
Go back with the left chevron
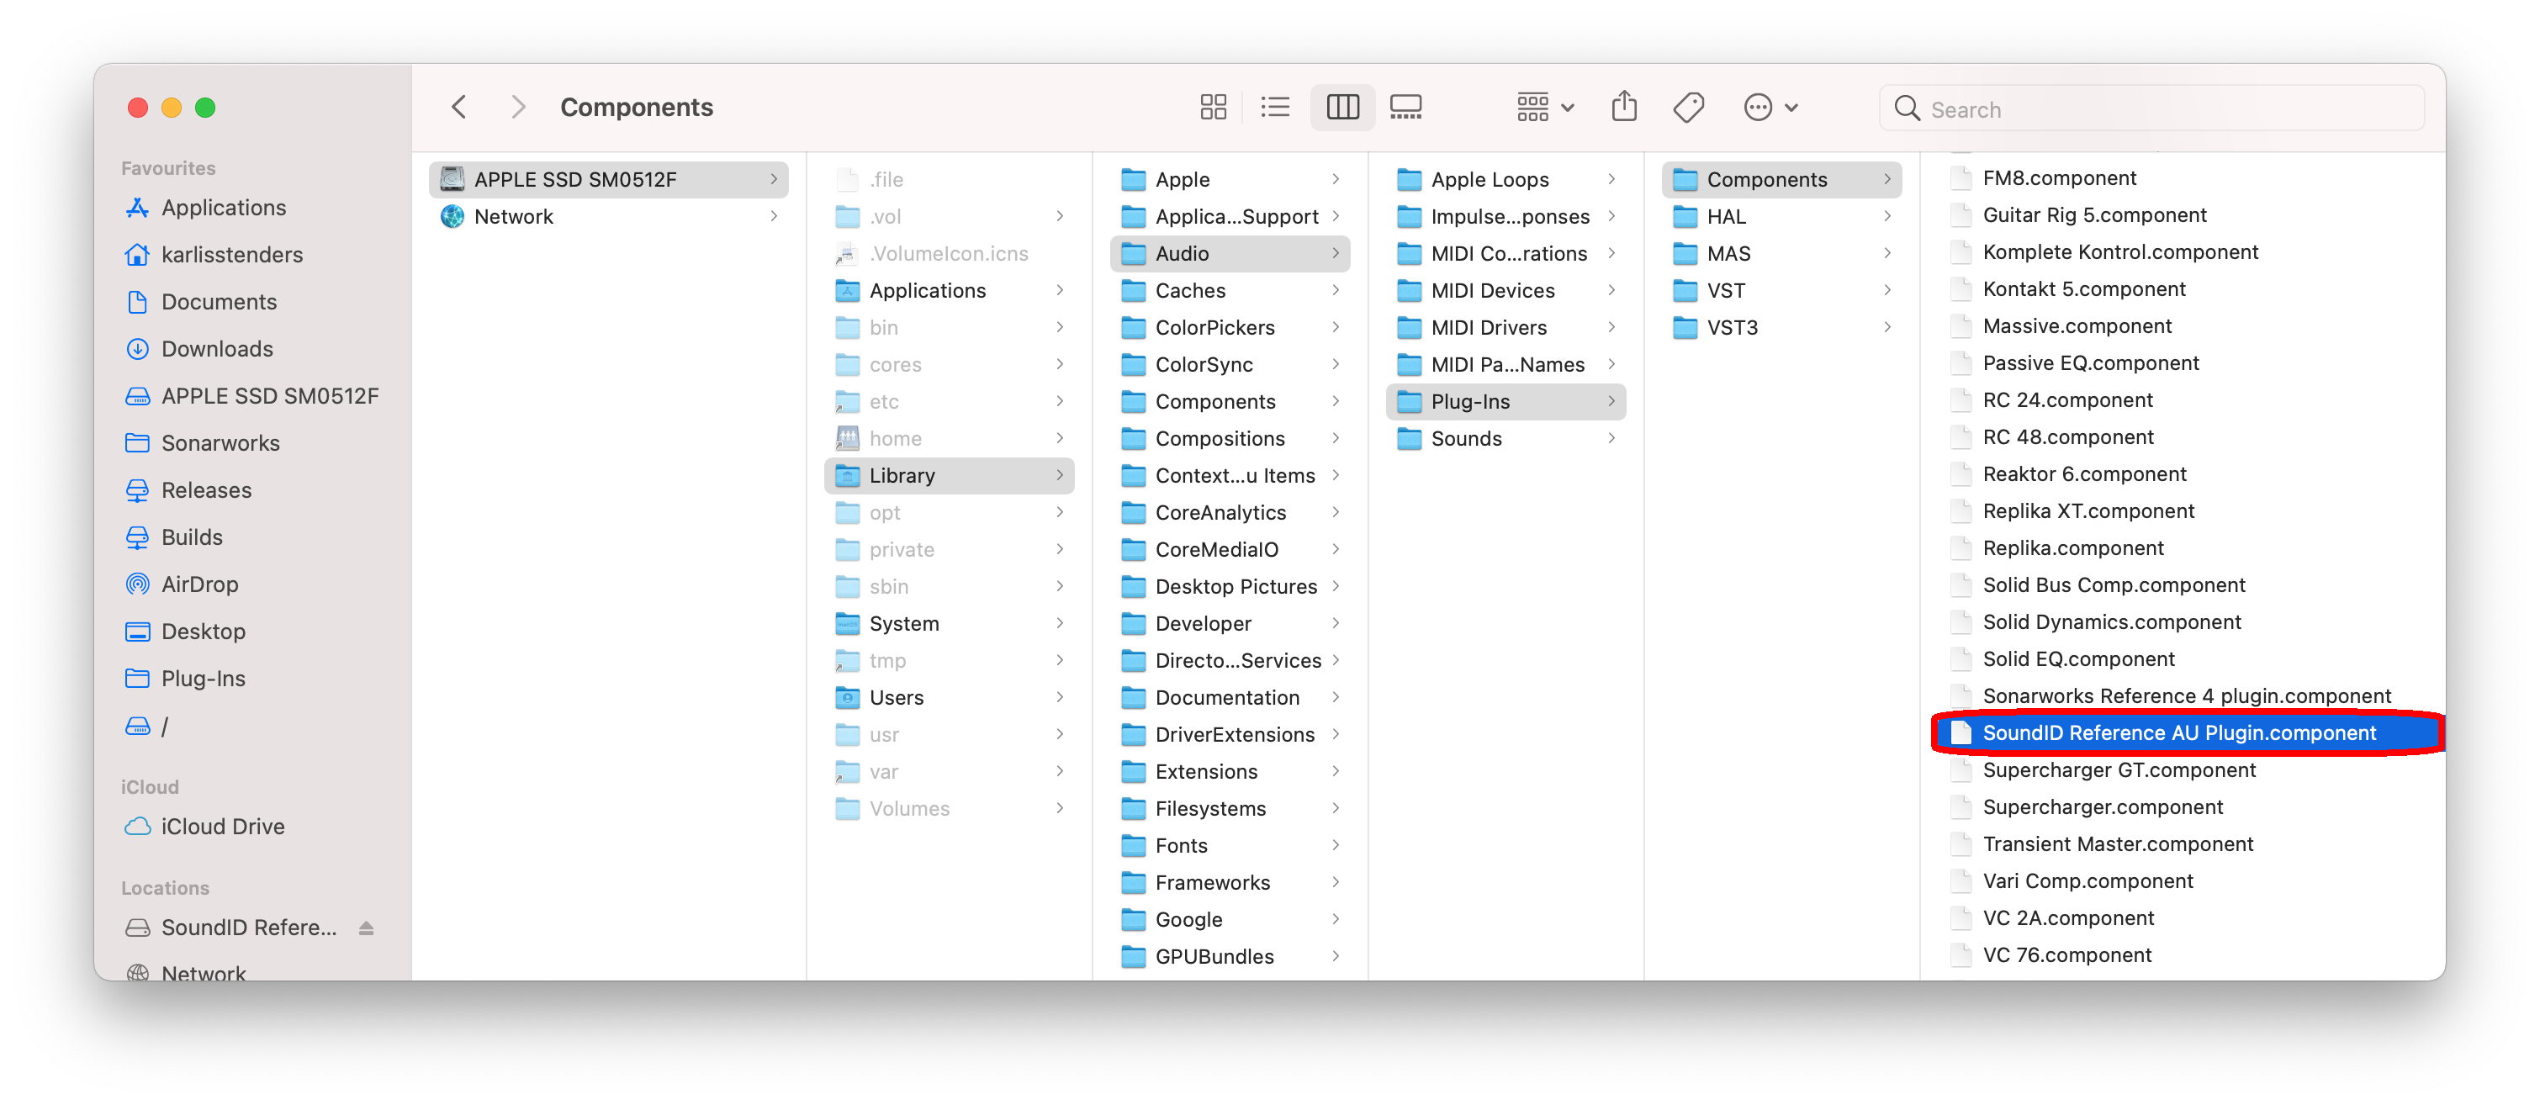point(459,108)
